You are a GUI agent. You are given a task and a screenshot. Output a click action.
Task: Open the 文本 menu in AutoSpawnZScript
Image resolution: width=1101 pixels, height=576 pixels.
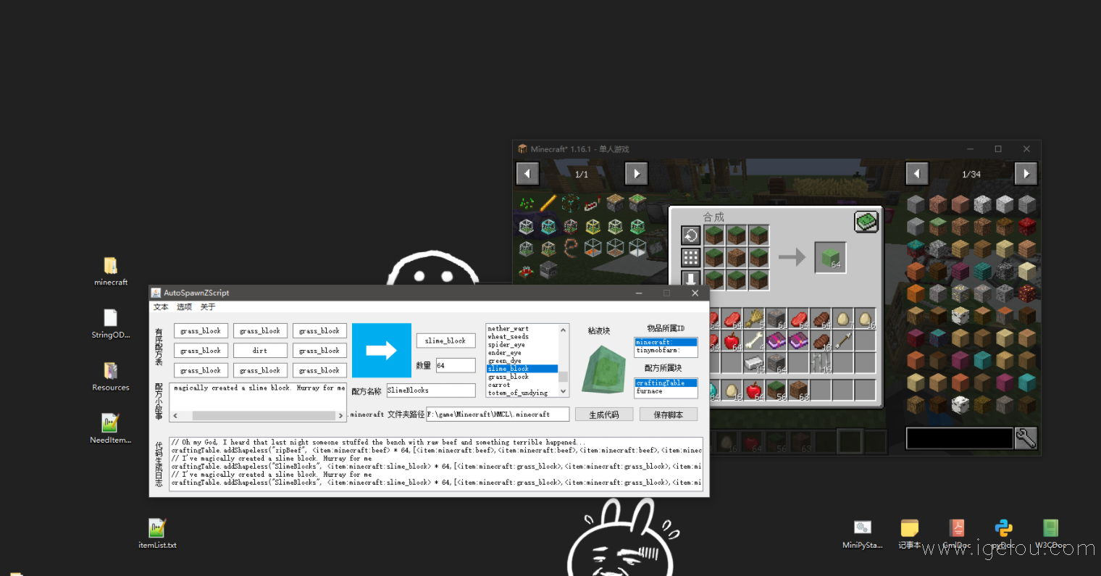[161, 307]
